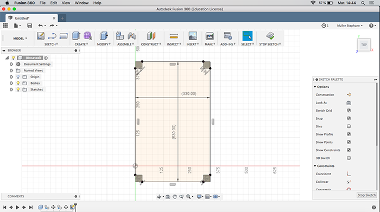Click the Joint icon under Assemble

(131, 36)
